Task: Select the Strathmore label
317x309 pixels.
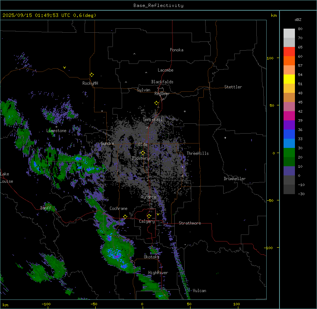Action: pos(190,223)
